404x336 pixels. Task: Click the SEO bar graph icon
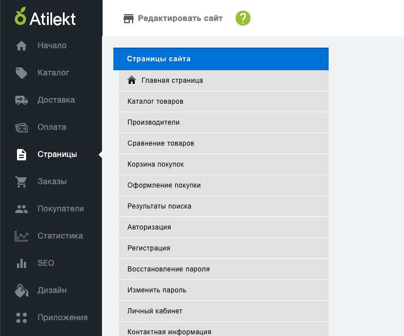(22, 263)
